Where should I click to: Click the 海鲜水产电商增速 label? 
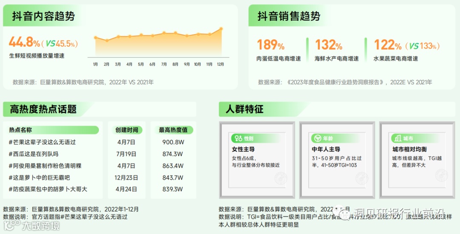(x=337, y=59)
